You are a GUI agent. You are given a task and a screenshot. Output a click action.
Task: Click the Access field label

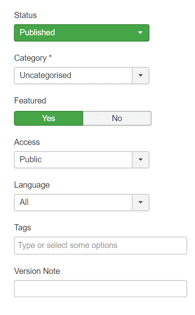click(27, 142)
